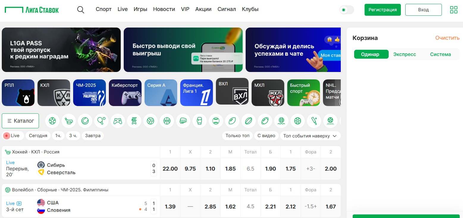Select the gaming chair sport icon
Image resolution: width=463 pixels, height=218 pixels.
[x=134, y=121]
